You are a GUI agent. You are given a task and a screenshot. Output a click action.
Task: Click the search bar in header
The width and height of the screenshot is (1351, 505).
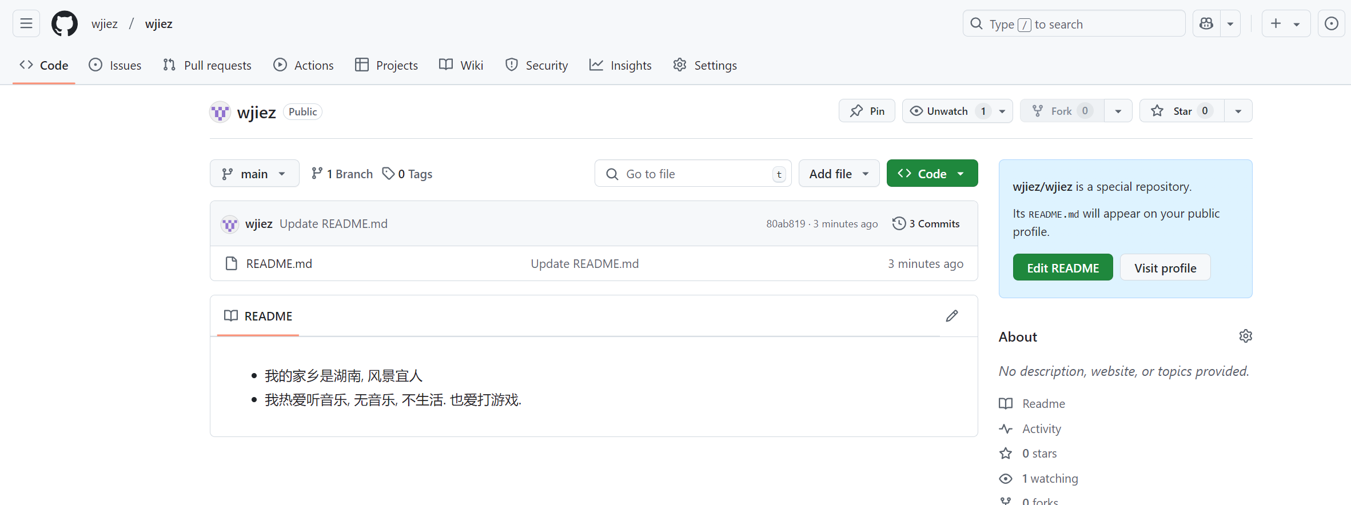pyautogui.click(x=1074, y=23)
